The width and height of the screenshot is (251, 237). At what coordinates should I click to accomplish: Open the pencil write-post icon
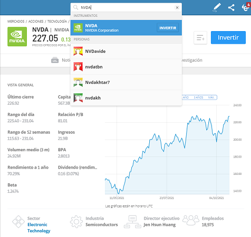click(x=217, y=7)
